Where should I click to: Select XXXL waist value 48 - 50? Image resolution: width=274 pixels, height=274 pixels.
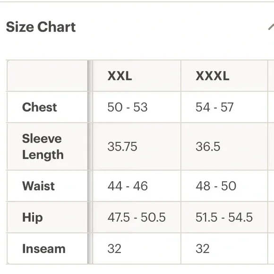[x=216, y=186]
